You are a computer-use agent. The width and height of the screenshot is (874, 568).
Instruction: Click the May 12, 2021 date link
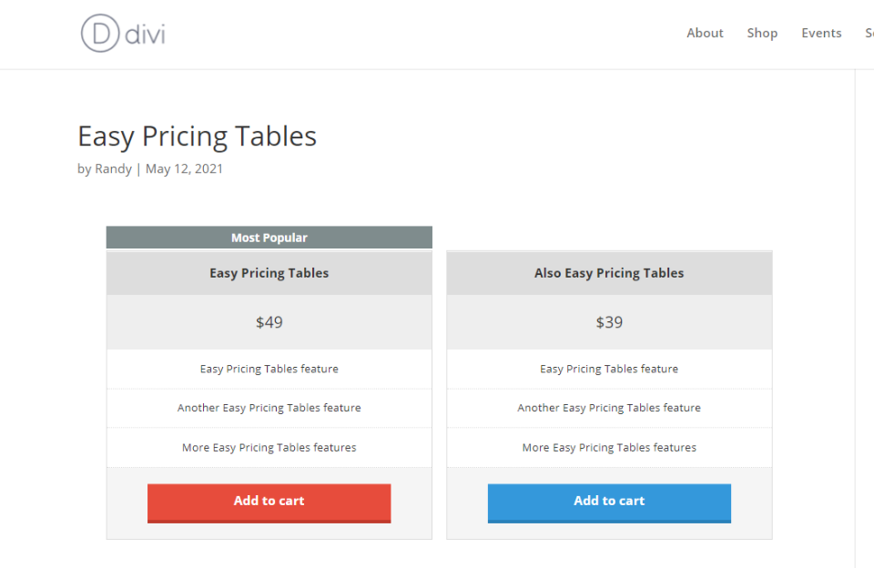(184, 168)
